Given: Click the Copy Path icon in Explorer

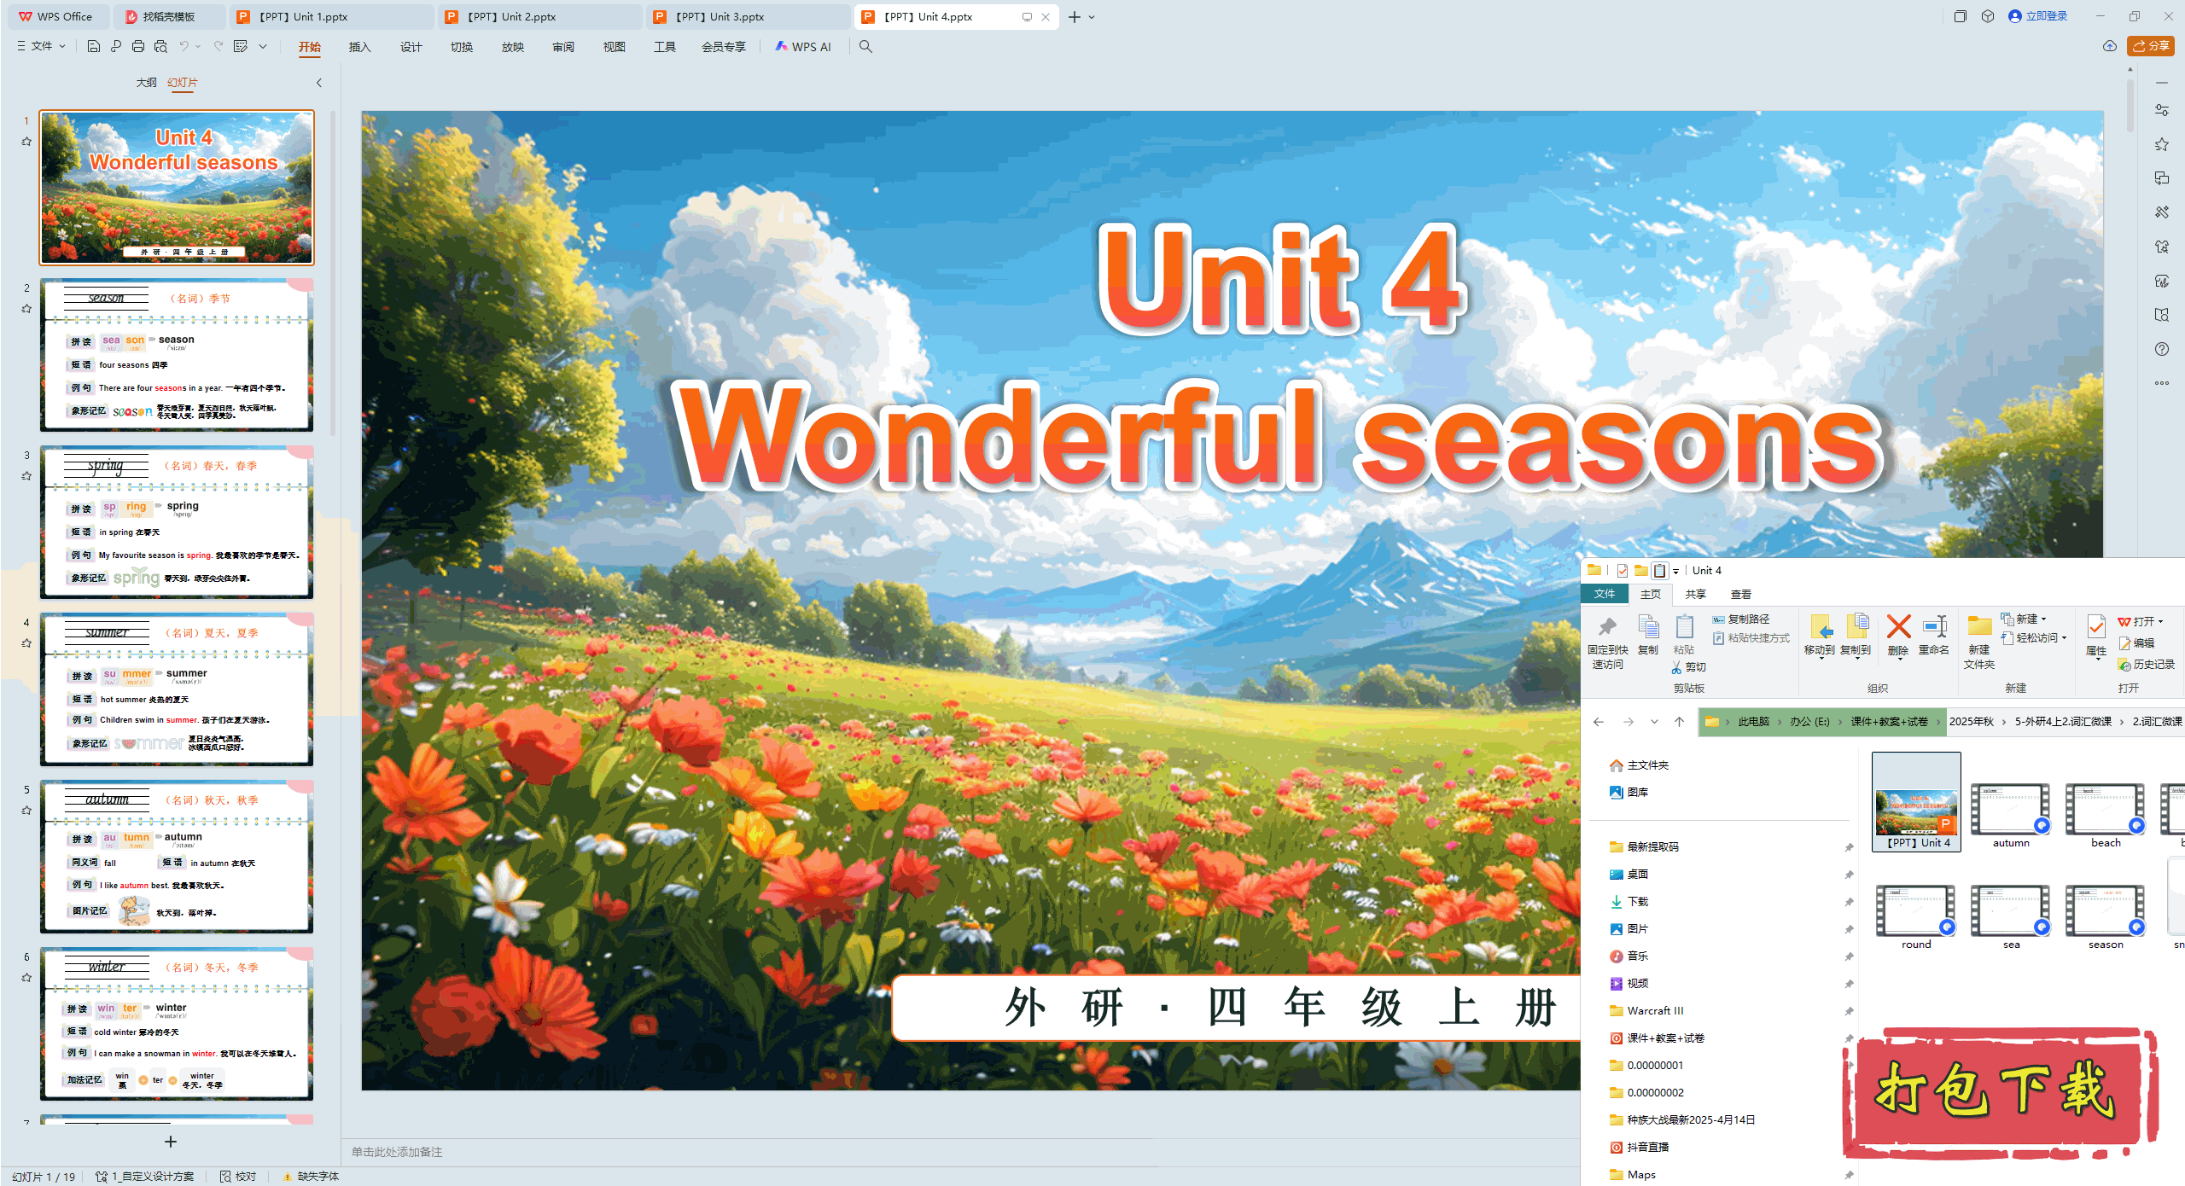Looking at the screenshot, I should pos(1718,619).
